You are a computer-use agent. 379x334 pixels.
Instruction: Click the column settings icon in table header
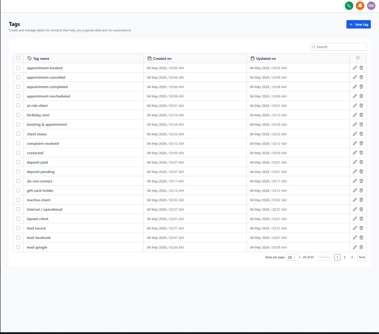[358, 58]
